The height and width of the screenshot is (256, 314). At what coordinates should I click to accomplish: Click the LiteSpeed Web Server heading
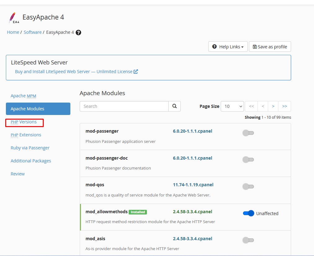[39, 63]
